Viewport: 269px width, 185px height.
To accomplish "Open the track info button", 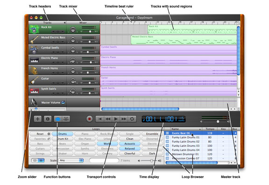I will point(48,119).
